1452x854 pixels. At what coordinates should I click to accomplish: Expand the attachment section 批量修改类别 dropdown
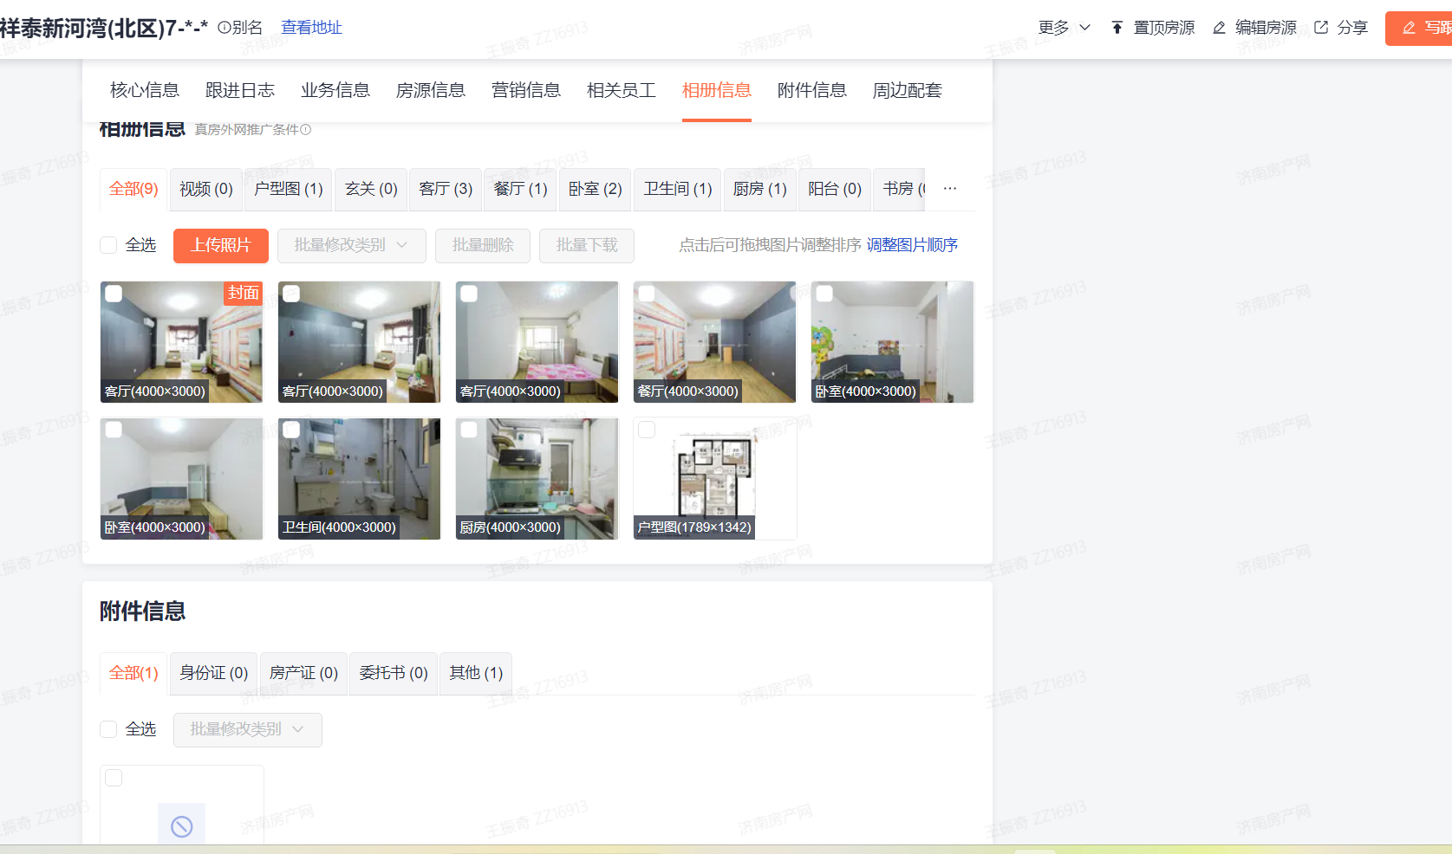coord(247,730)
